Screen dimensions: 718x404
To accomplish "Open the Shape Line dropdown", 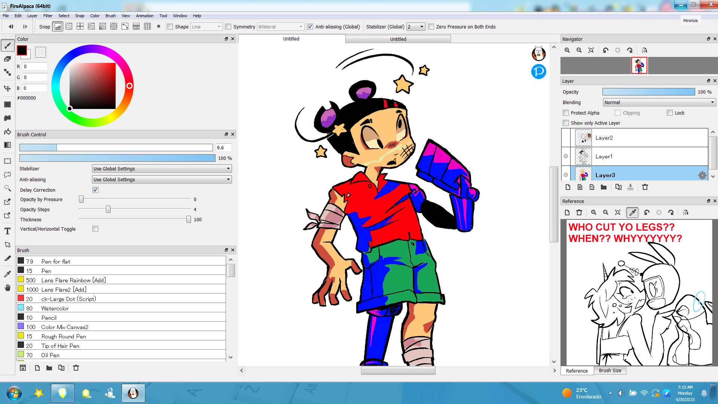I will [206, 27].
